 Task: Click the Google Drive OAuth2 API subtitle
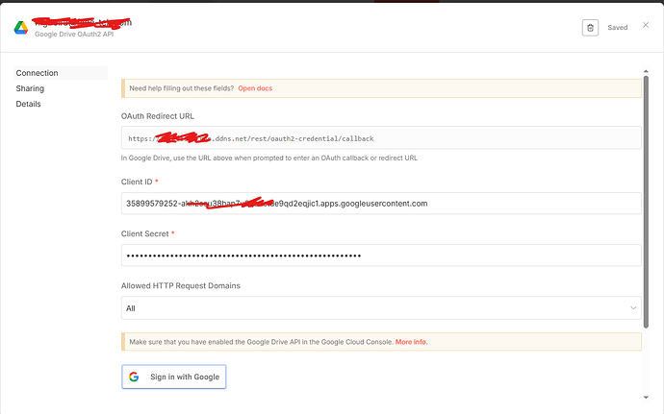74,35
